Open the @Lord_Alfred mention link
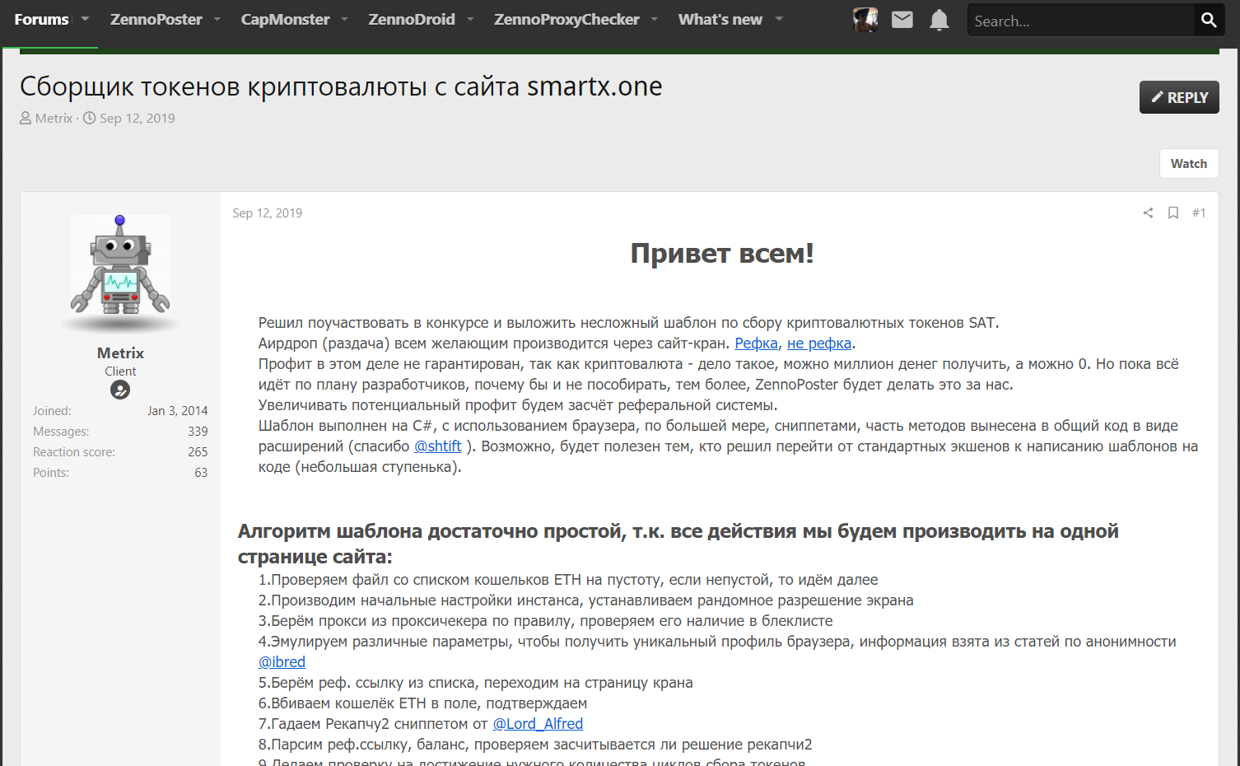The height and width of the screenshot is (766, 1240). (x=538, y=724)
